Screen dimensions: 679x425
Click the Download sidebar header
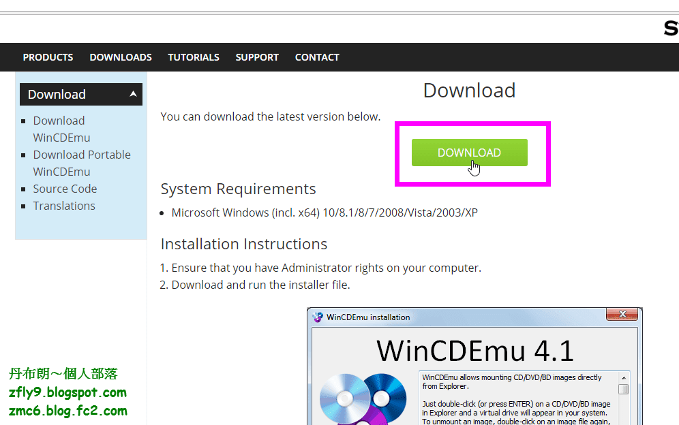[x=81, y=95]
